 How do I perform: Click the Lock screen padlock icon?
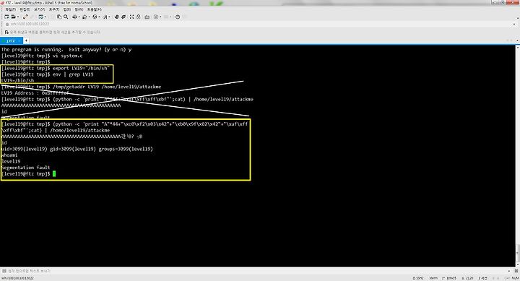pos(138,17)
